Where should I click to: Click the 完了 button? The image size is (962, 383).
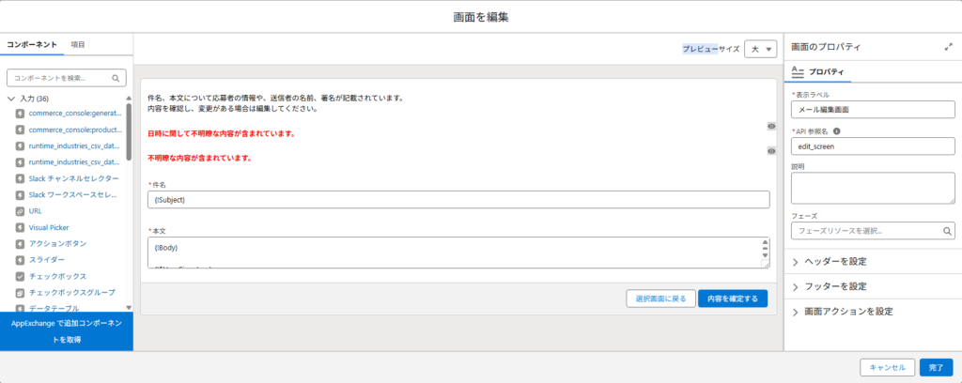(935, 367)
